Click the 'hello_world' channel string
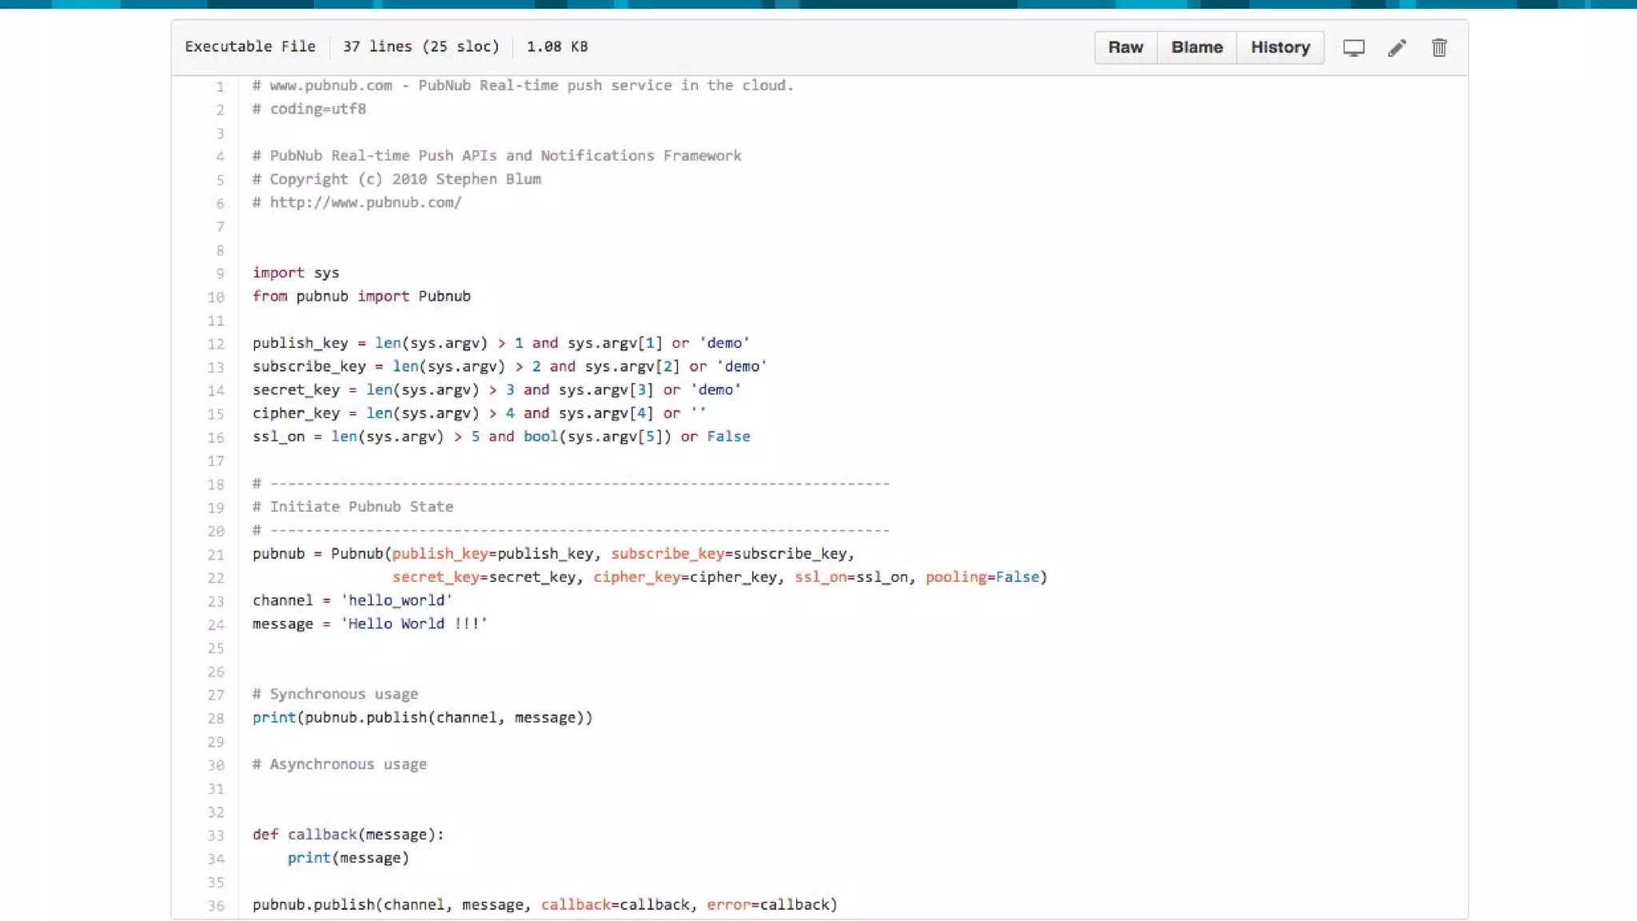The height and width of the screenshot is (921, 1637). coord(396,600)
